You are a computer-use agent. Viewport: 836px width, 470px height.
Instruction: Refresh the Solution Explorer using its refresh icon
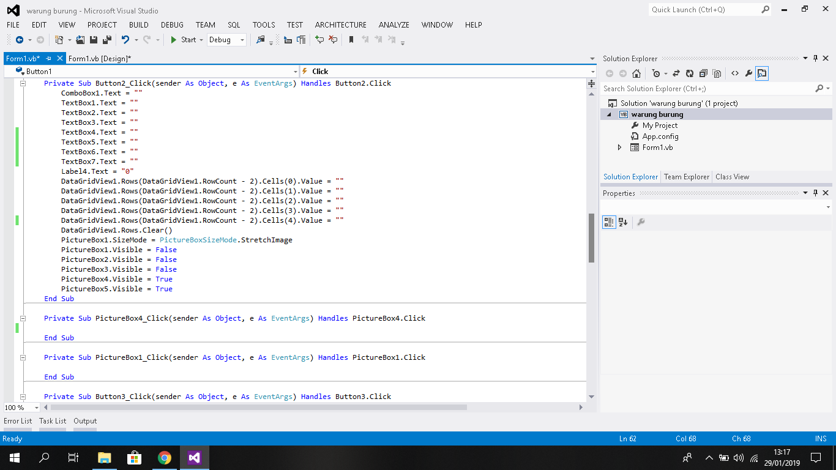click(x=690, y=73)
